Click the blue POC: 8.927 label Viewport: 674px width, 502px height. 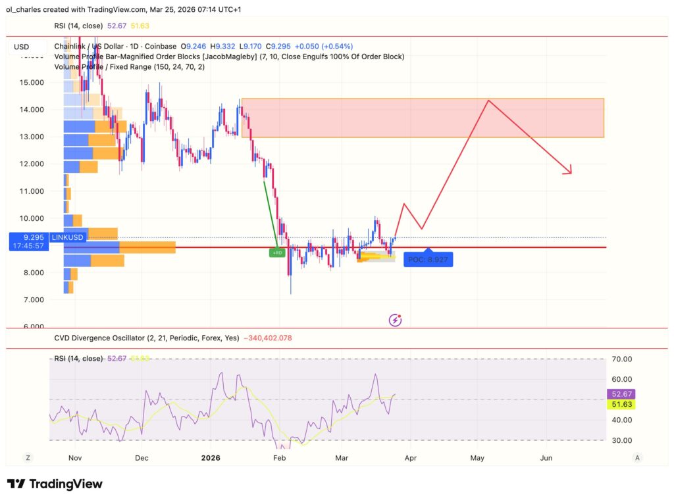tap(428, 260)
